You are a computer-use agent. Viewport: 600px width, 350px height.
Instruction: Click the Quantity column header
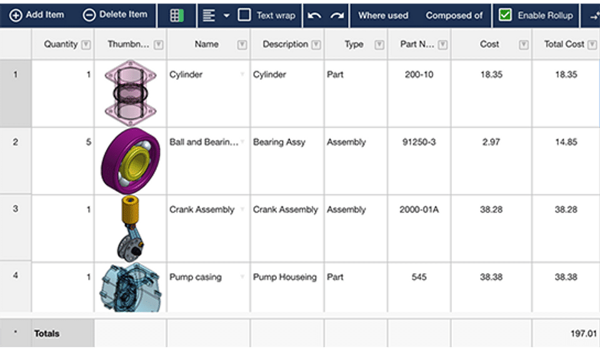tap(62, 44)
